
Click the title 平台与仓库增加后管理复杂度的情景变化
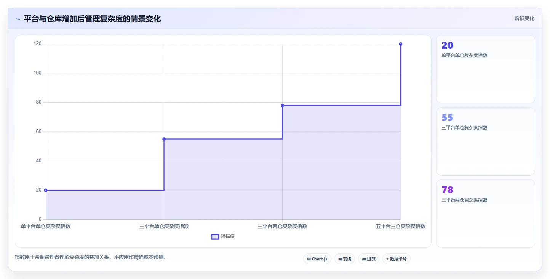[92, 19]
